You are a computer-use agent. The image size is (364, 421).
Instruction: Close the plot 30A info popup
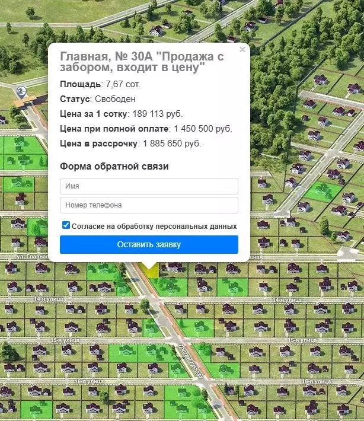coord(242,49)
